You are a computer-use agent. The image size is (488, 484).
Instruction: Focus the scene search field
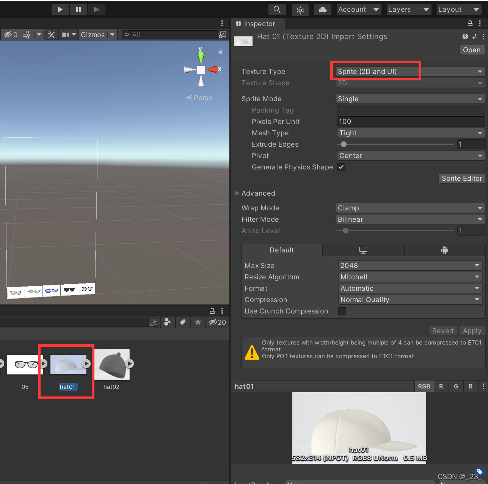point(170,34)
